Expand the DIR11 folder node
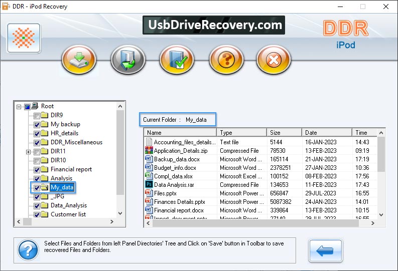The width and height of the screenshot is (398, 271). pyautogui.click(x=29, y=152)
